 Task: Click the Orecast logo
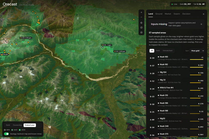(10, 4)
